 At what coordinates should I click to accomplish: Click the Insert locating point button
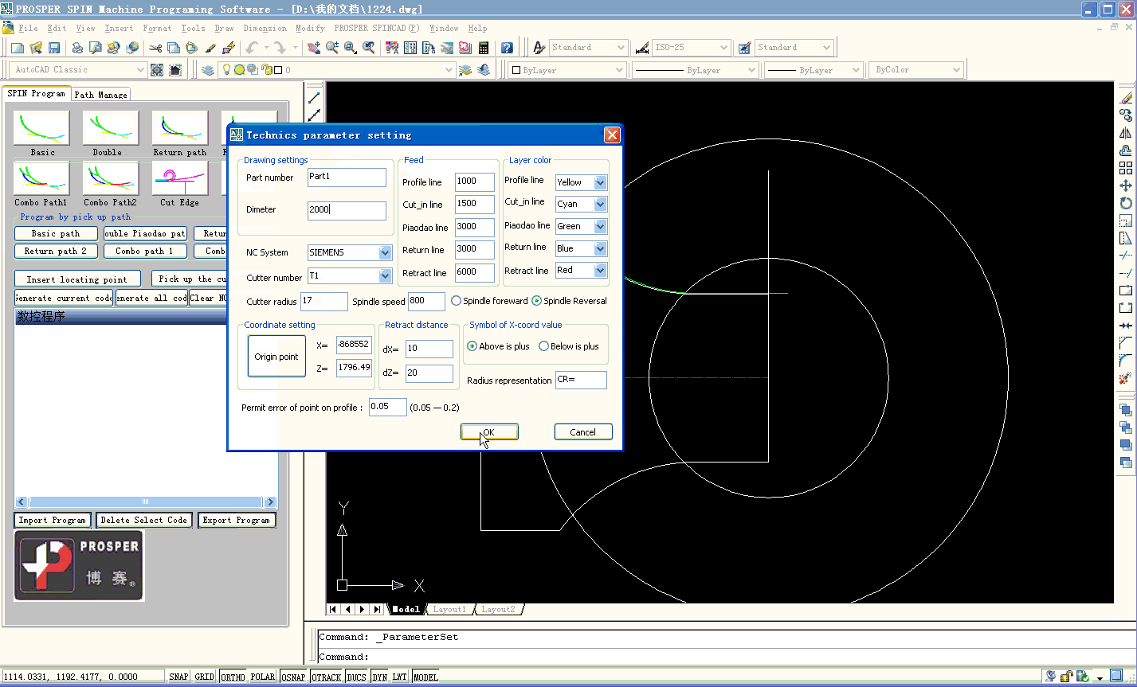point(76,279)
